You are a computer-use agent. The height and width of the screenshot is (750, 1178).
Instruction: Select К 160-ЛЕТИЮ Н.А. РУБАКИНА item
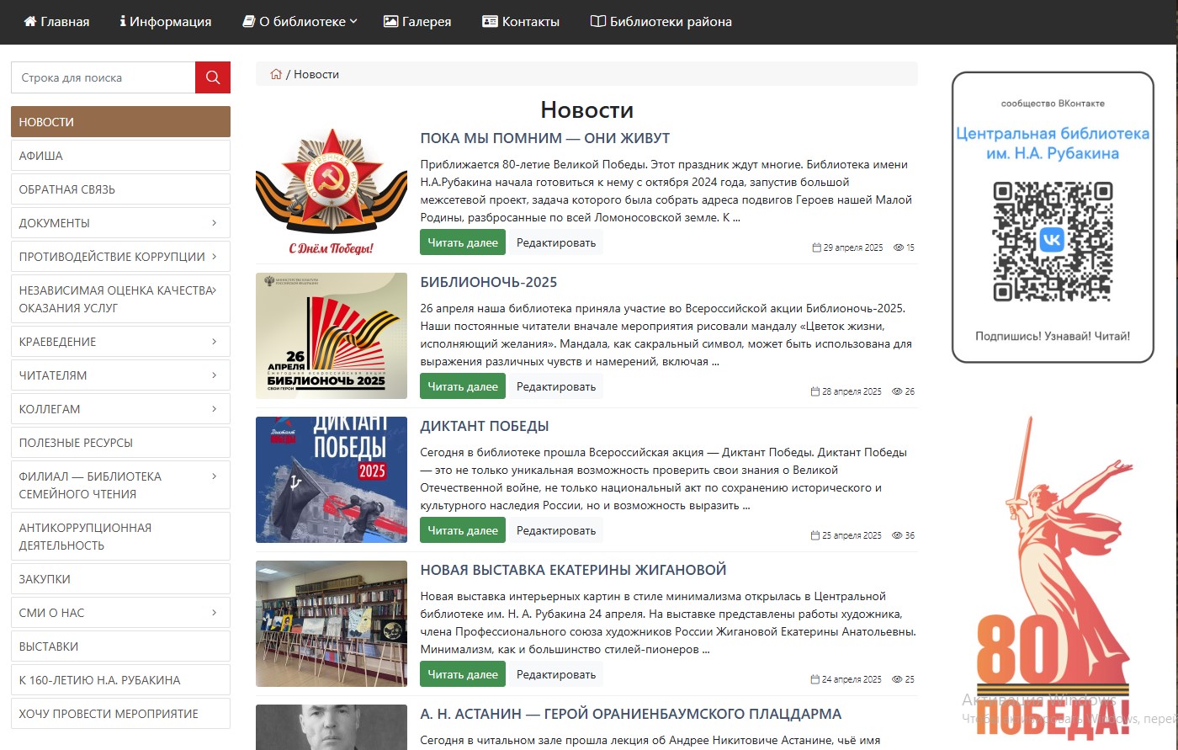pyautogui.click(x=120, y=680)
